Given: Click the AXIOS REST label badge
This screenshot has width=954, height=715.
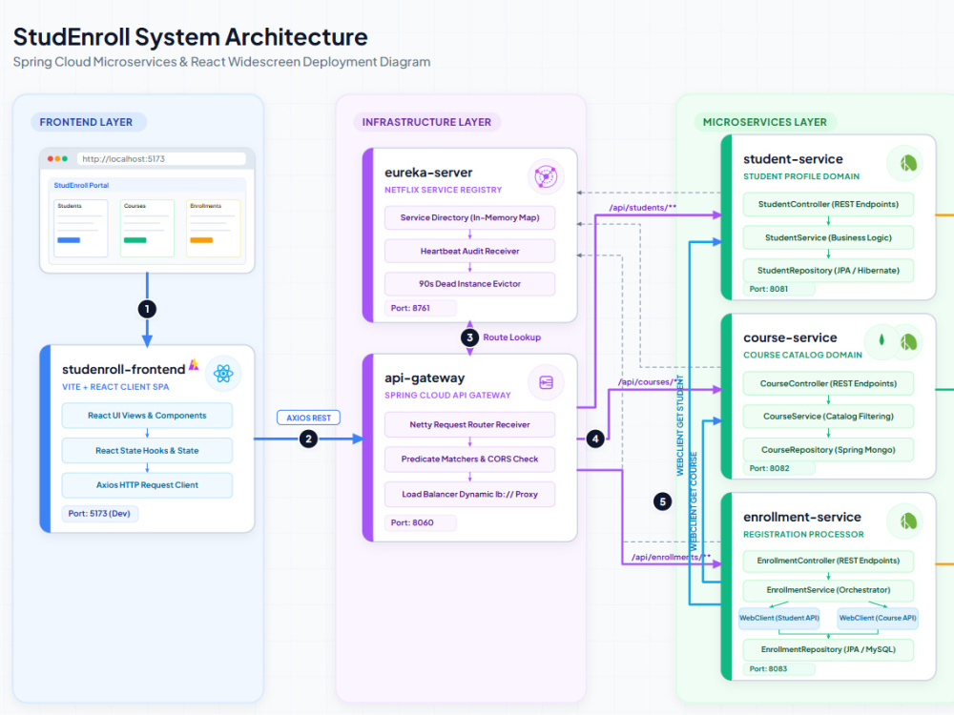Looking at the screenshot, I should [x=308, y=418].
